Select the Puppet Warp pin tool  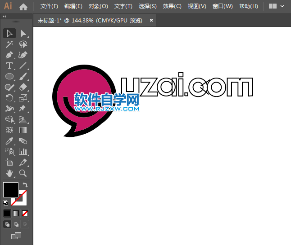[23, 109]
